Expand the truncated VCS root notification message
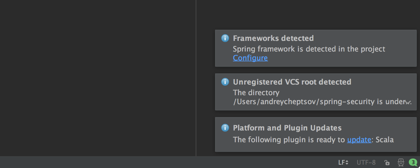This screenshot has width=420, height=168. [407, 102]
